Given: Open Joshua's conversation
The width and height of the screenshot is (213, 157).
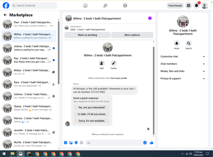Looking at the screenshot, I should (x=29, y=48).
